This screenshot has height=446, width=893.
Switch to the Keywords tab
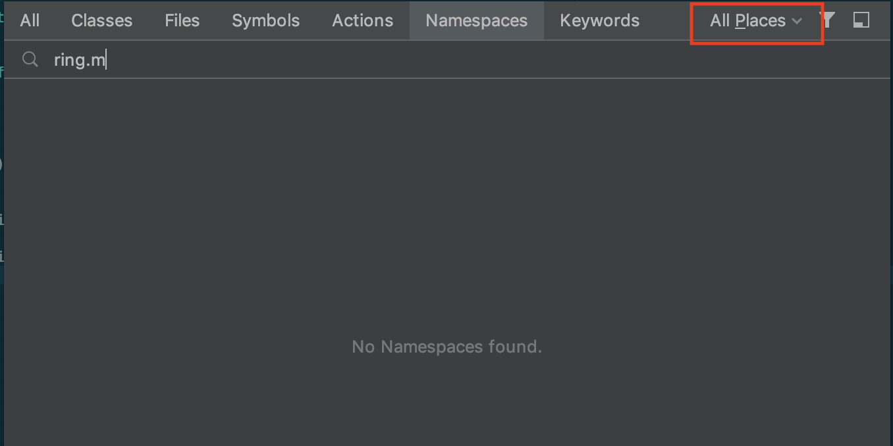coord(599,20)
